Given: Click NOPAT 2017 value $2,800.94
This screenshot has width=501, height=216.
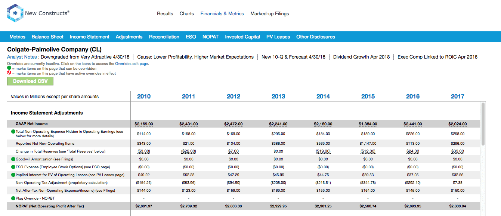Looking at the screenshot, I should pyautogui.click(x=458, y=206).
